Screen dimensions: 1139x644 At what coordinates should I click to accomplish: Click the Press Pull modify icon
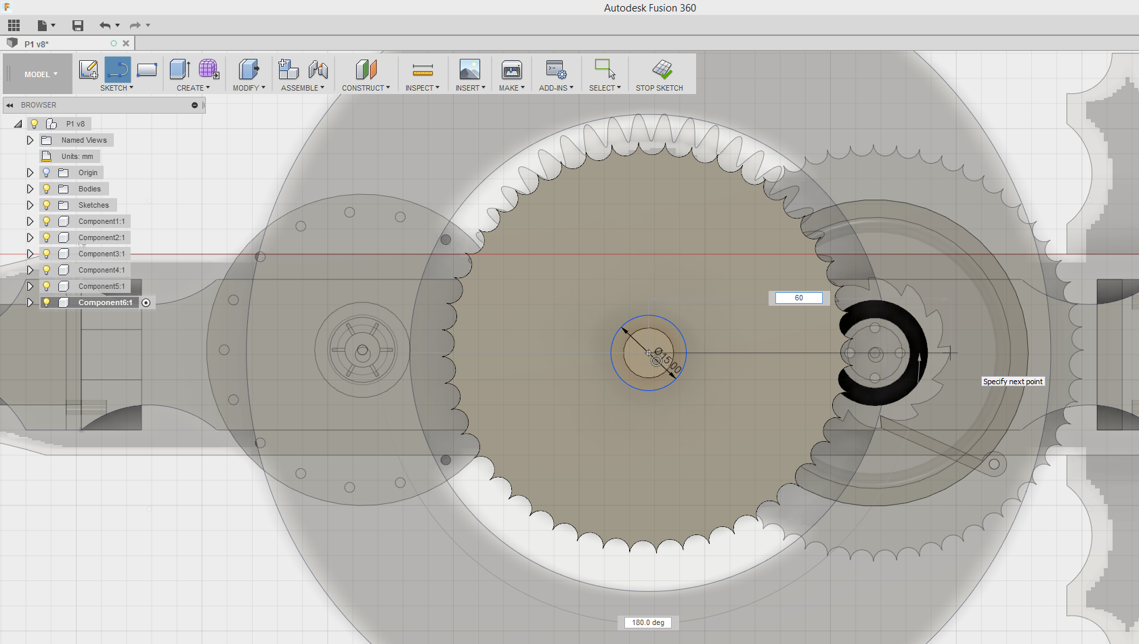coord(249,69)
